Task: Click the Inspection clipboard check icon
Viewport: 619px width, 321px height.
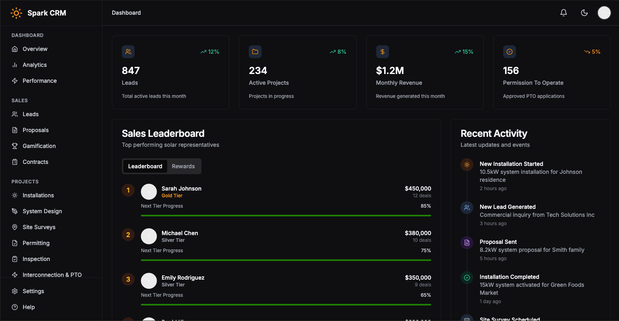Action: point(15,259)
